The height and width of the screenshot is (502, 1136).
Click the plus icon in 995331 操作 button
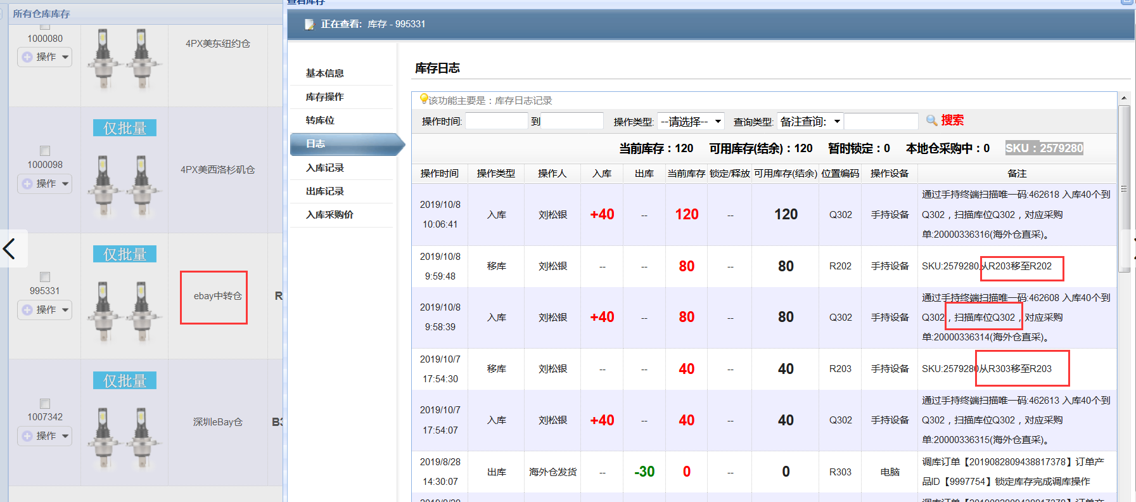point(27,310)
